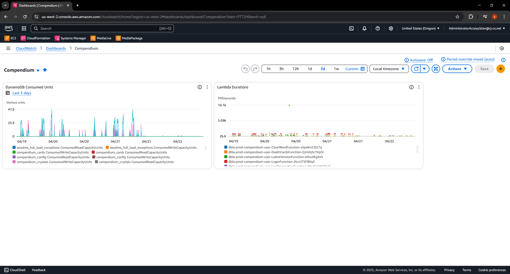Click the Save dashboard button
This screenshot has width=510, height=274.
point(484,69)
